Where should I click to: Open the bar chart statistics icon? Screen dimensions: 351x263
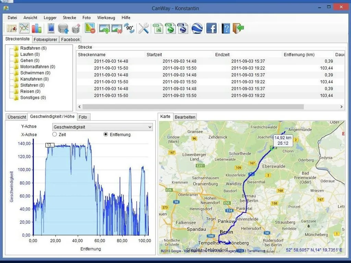[x=36, y=28]
